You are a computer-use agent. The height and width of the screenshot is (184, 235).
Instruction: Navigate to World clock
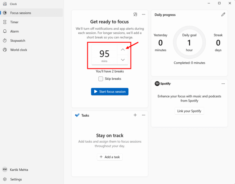point(31,50)
